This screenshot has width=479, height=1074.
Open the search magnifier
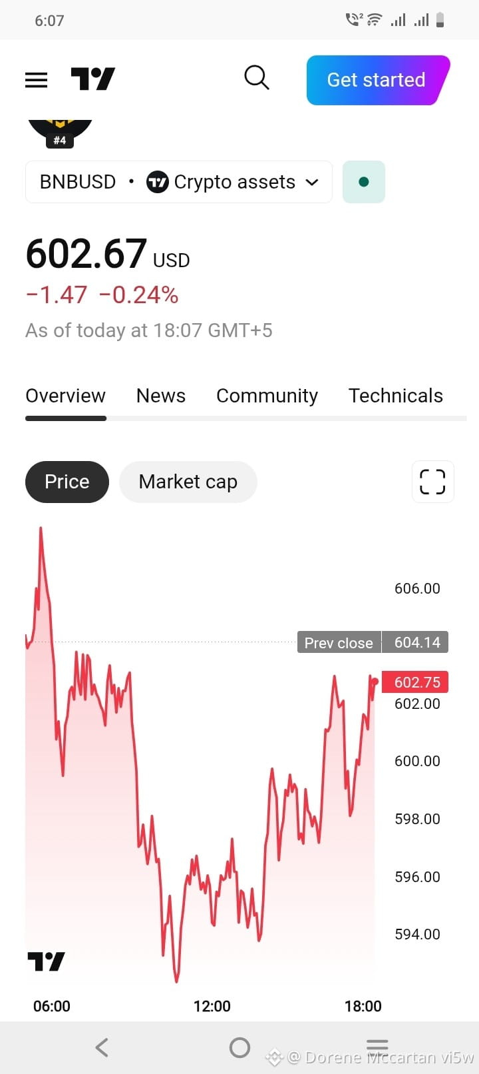(257, 78)
